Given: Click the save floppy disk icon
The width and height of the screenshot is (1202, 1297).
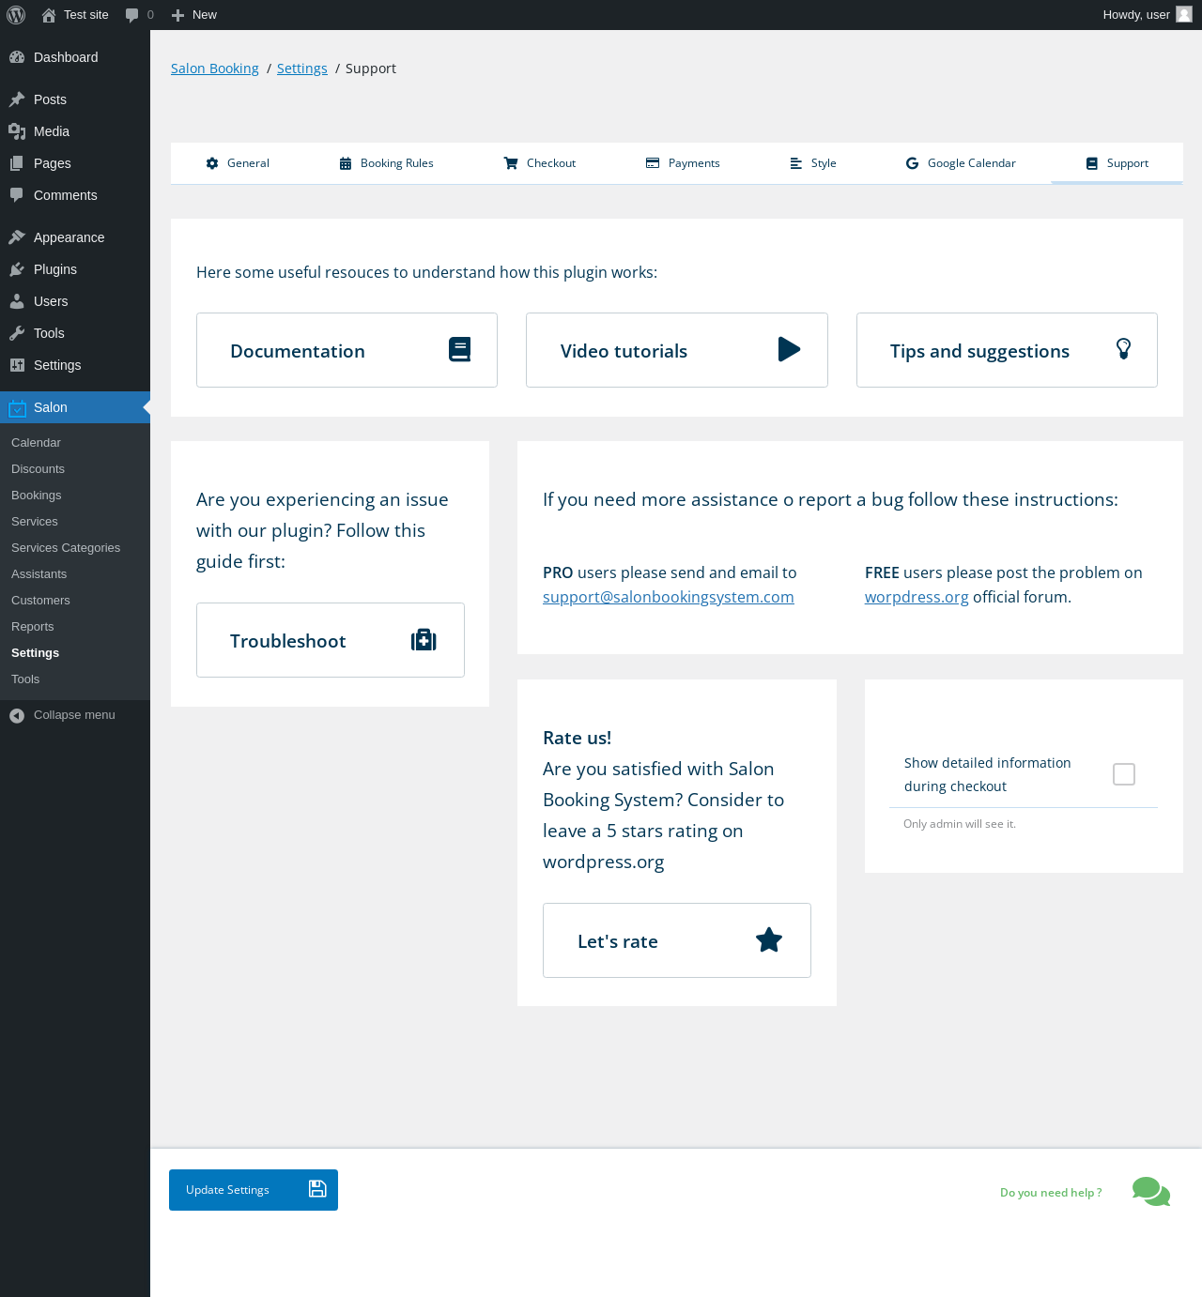Looking at the screenshot, I should pyautogui.click(x=317, y=1189).
